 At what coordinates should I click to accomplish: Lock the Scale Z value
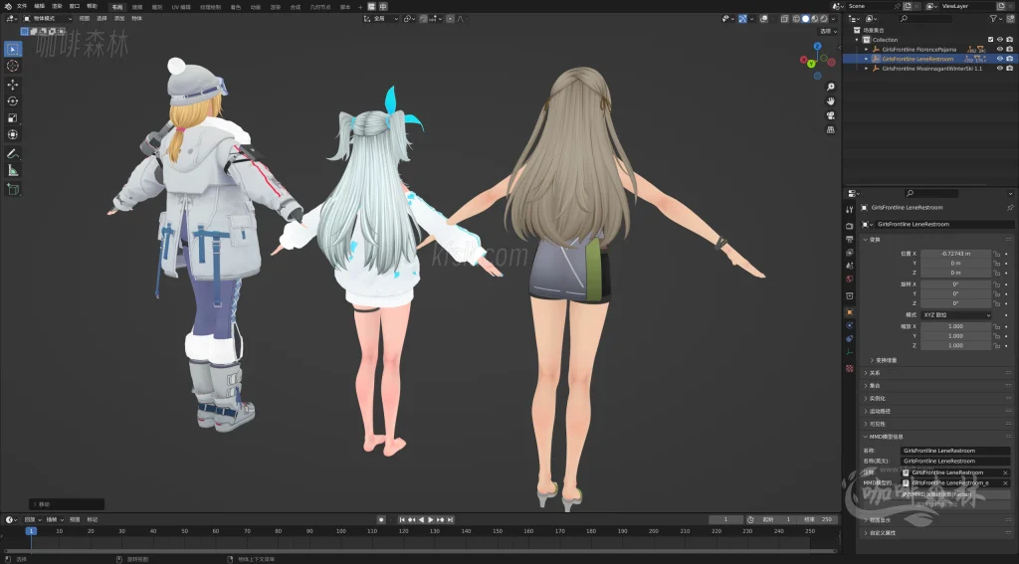997,345
